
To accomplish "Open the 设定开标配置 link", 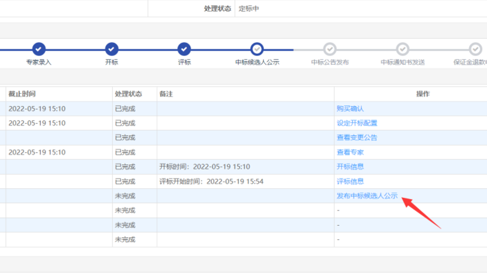I will click(357, 123).
